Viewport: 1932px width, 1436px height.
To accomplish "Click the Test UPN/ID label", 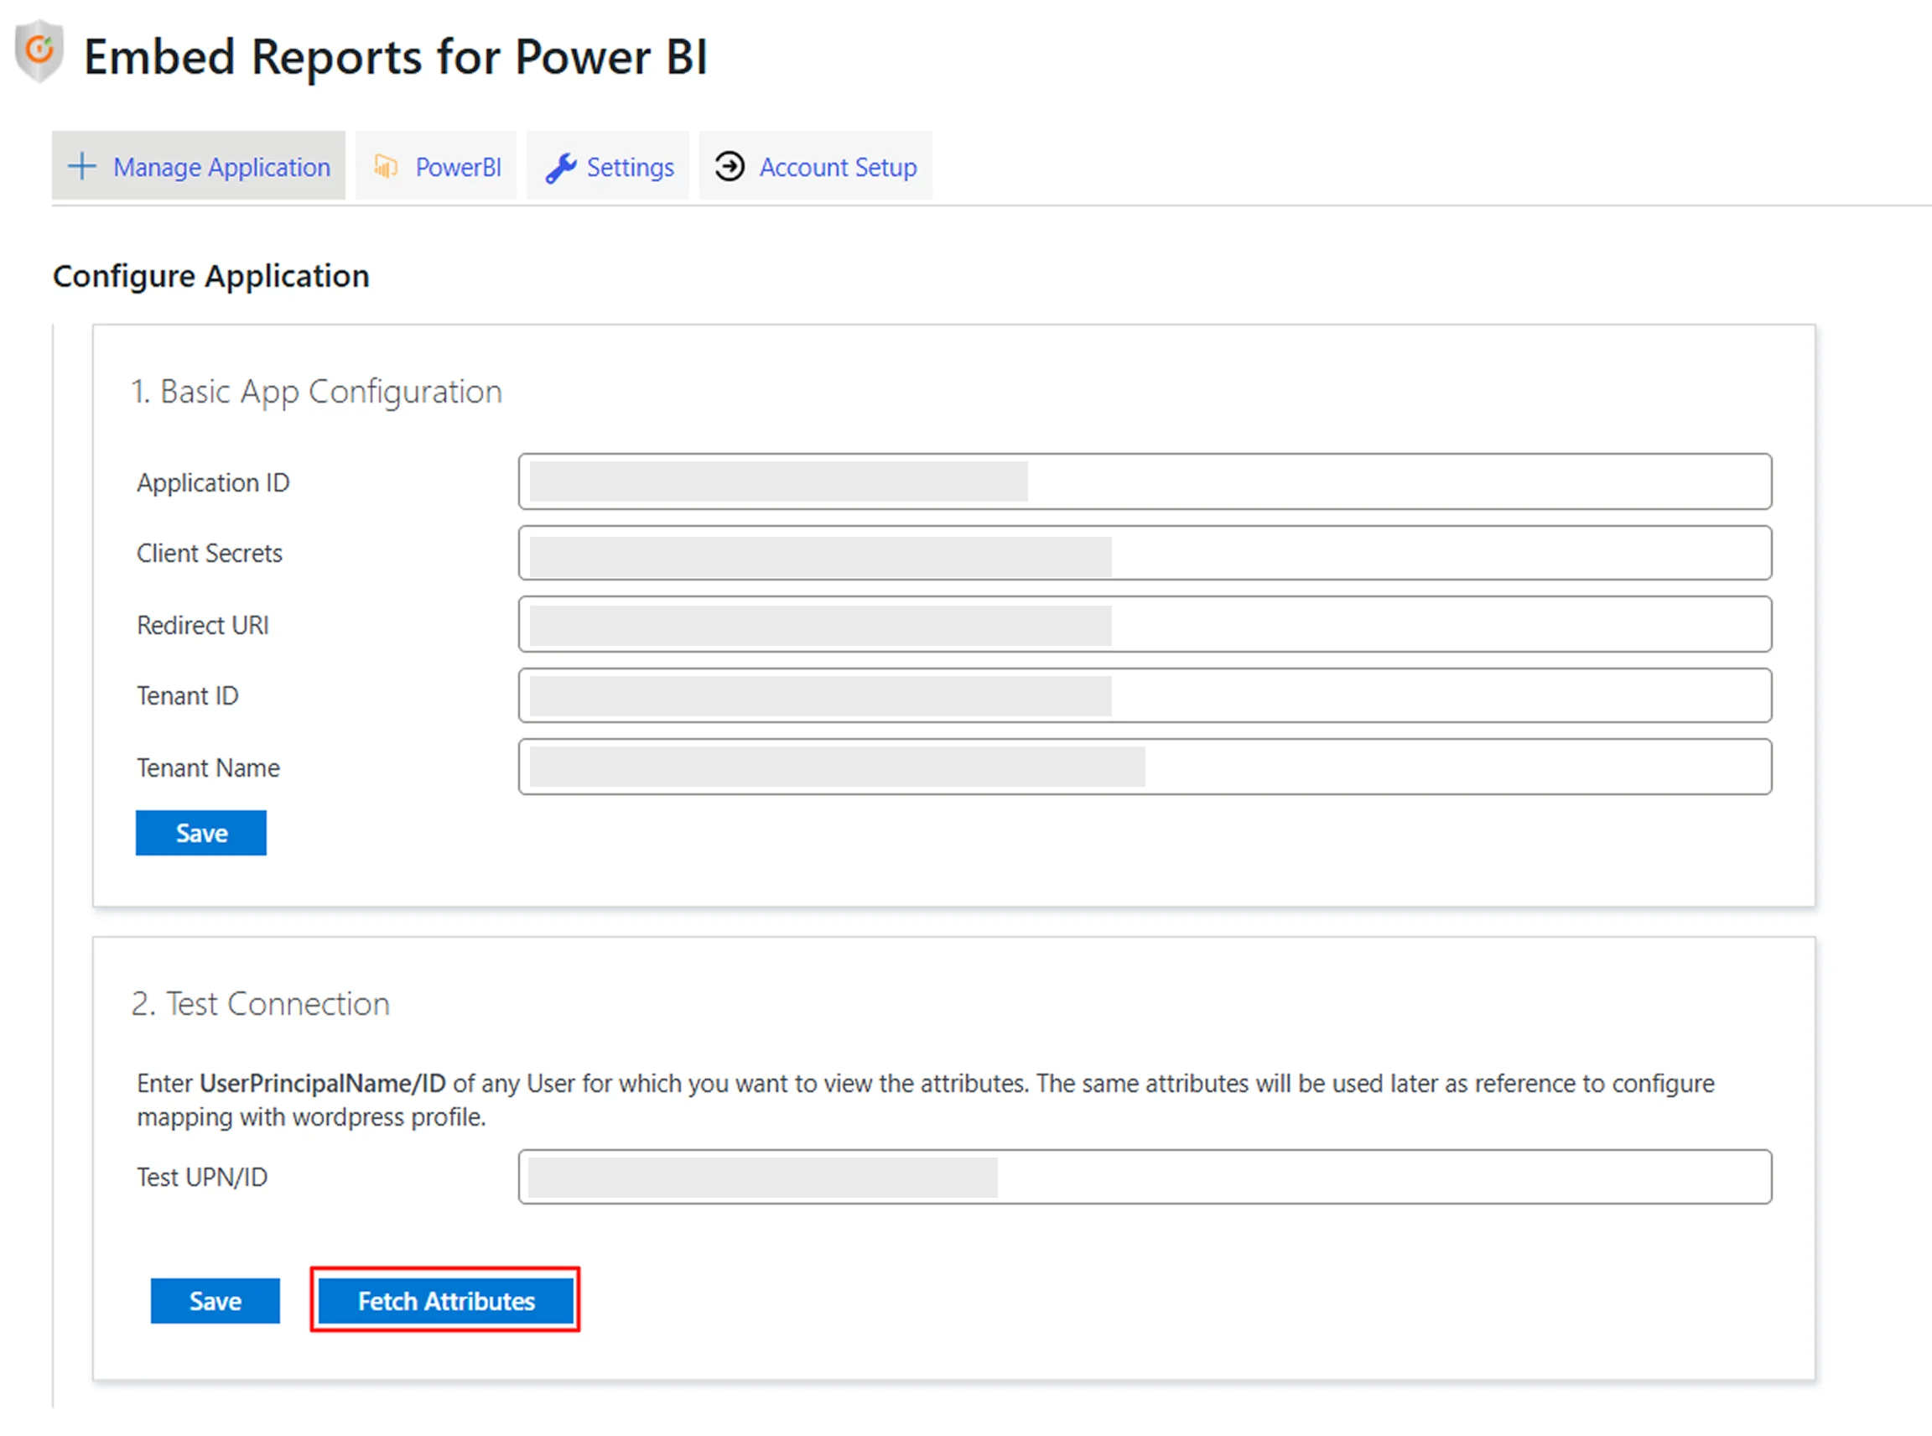I will 201,1177.
